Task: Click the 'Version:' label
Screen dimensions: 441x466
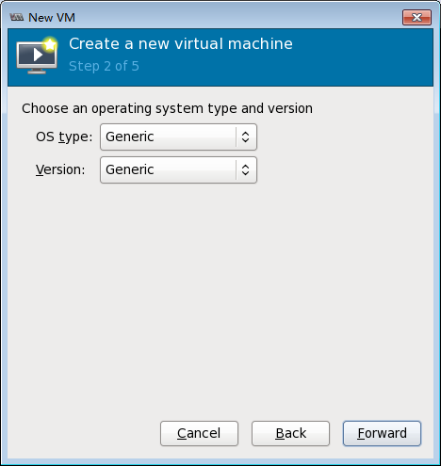Action: click(x=60, y=169)
